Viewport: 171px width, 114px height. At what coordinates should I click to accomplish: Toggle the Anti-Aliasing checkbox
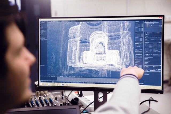pyautogui.click(x=145, y=53)
